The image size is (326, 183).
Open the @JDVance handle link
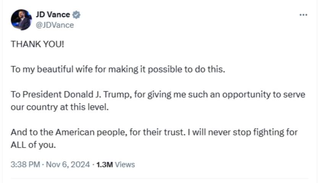point(55,25)
